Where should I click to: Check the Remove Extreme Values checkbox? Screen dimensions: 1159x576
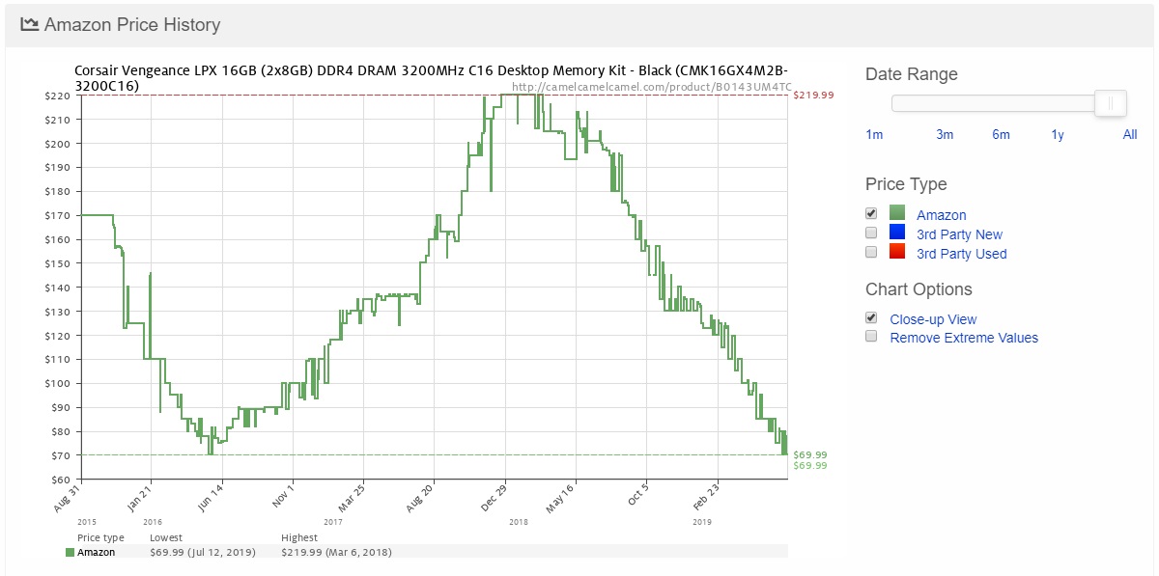871,337
